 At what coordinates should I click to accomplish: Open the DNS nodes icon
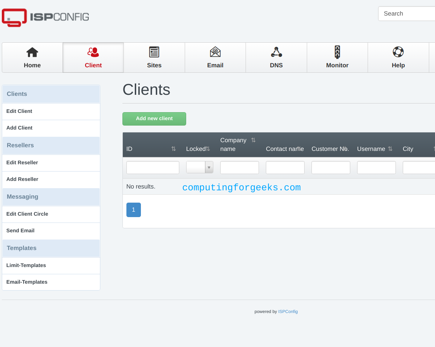pos(276,52)
